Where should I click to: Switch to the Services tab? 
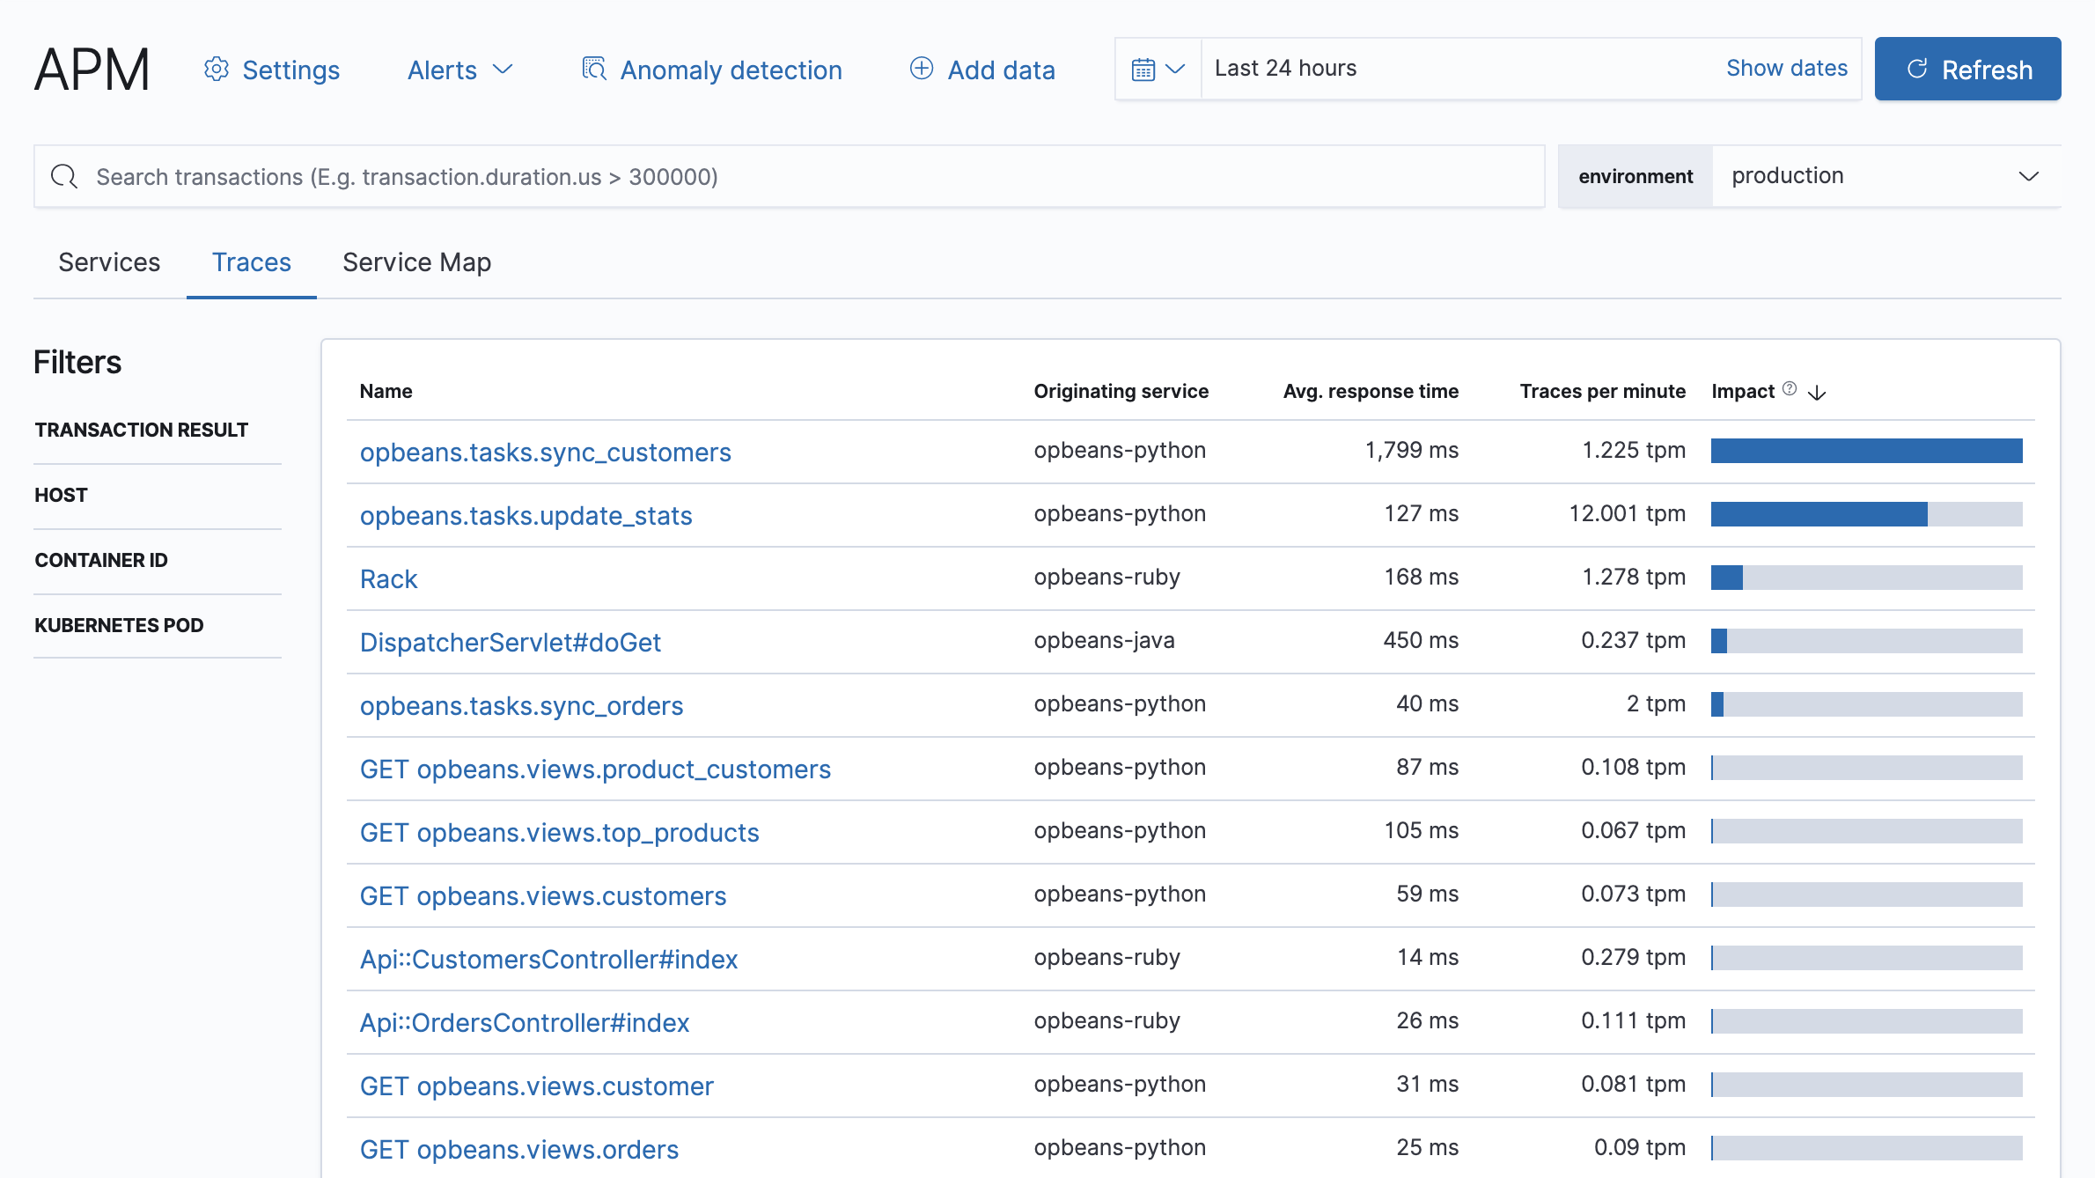tap(108, 261)
